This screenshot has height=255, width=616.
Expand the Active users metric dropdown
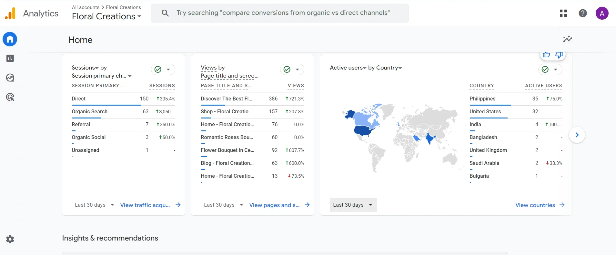click(x=365, y=68)
